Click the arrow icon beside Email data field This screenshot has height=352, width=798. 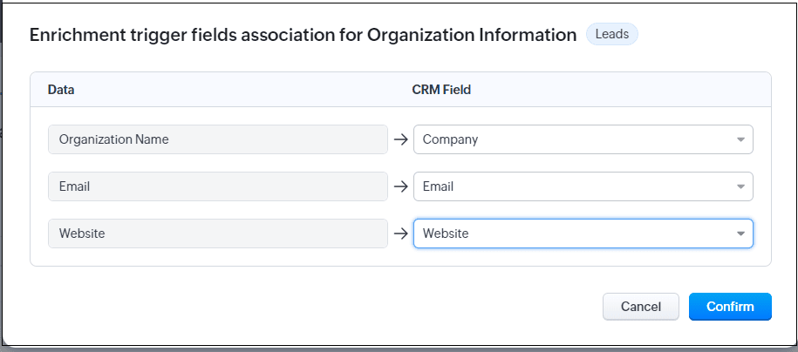(x=401, y=186)
